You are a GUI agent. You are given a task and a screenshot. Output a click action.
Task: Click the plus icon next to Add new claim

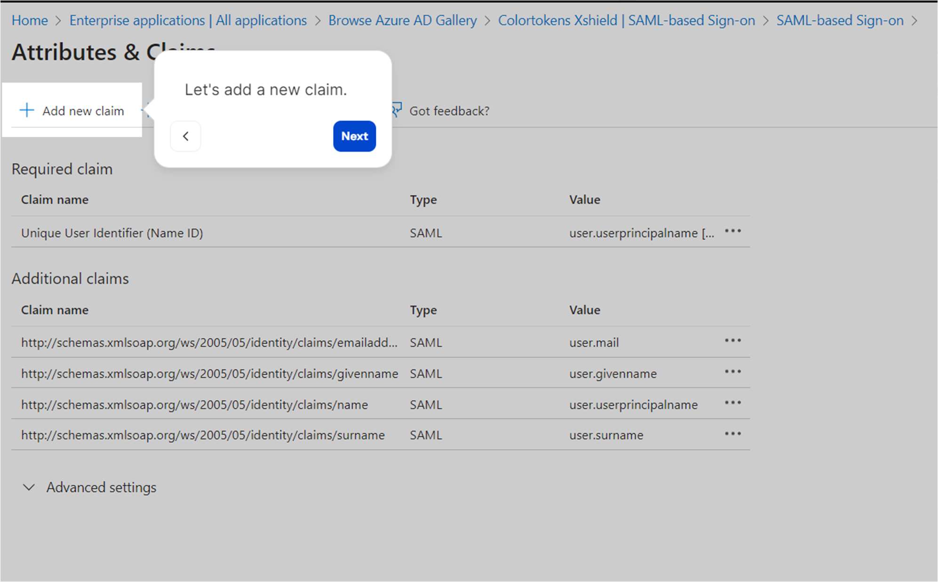point(26,111)
